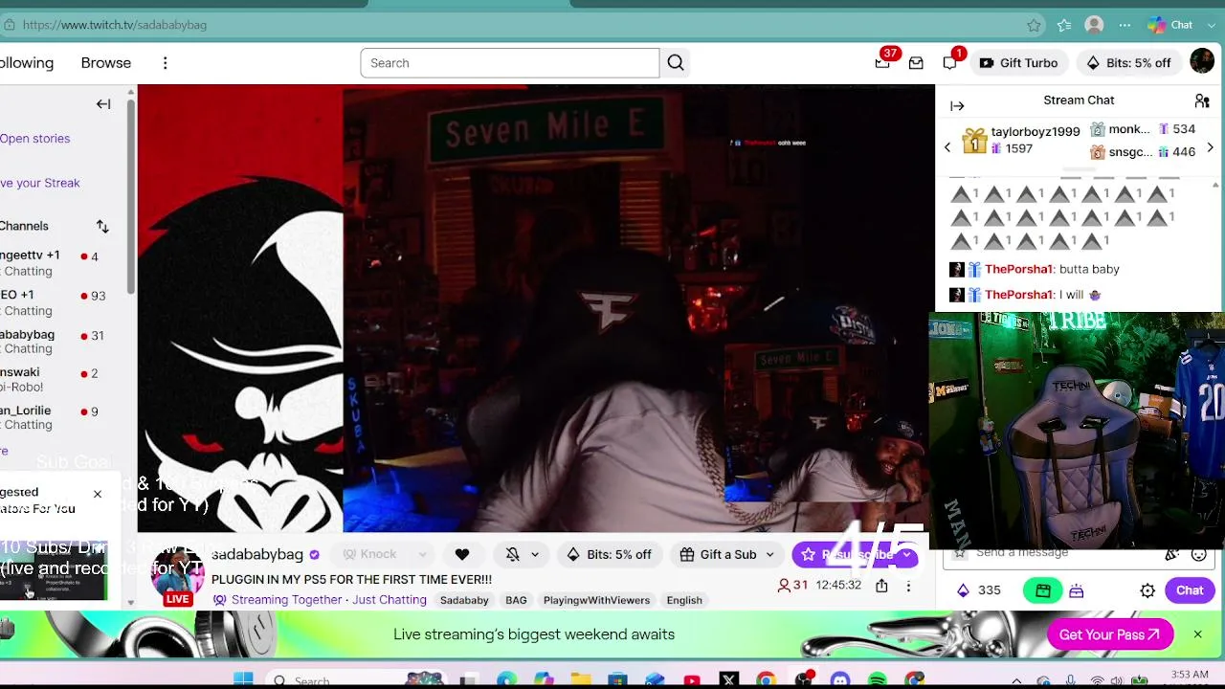This screenshot has width=1225, height=689.
Task: Open chat settings gear icon
Action: (1147, 591)
